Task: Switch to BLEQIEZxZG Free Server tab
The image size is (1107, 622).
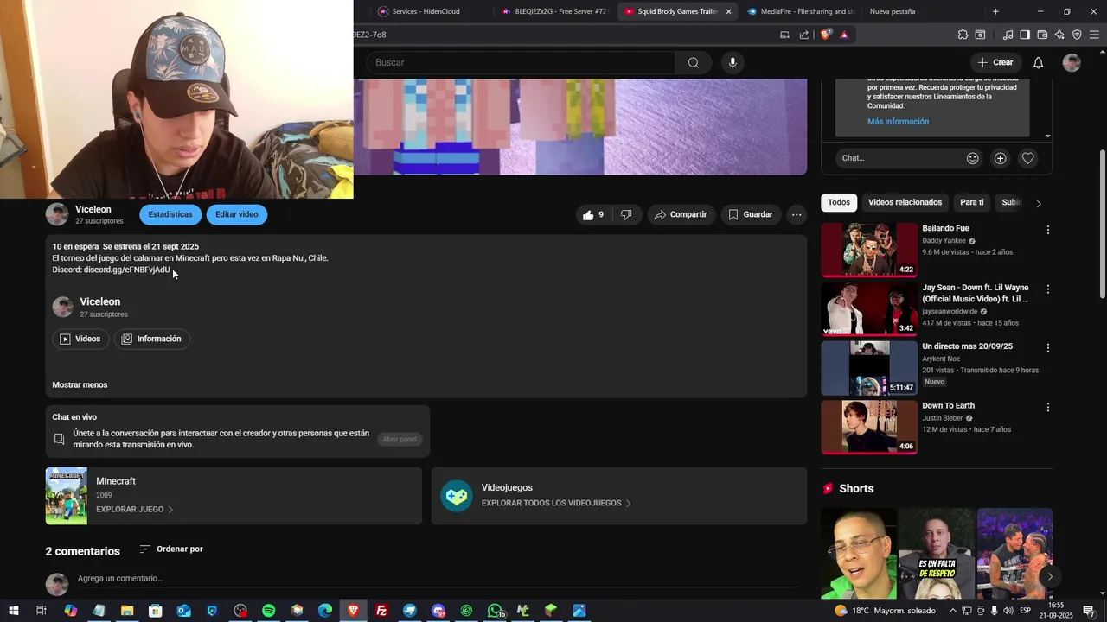Action: tap(554, 11)
